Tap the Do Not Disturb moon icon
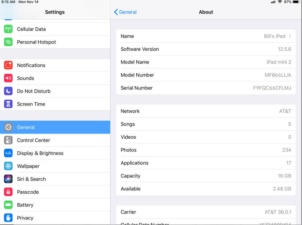 point(8,91)
